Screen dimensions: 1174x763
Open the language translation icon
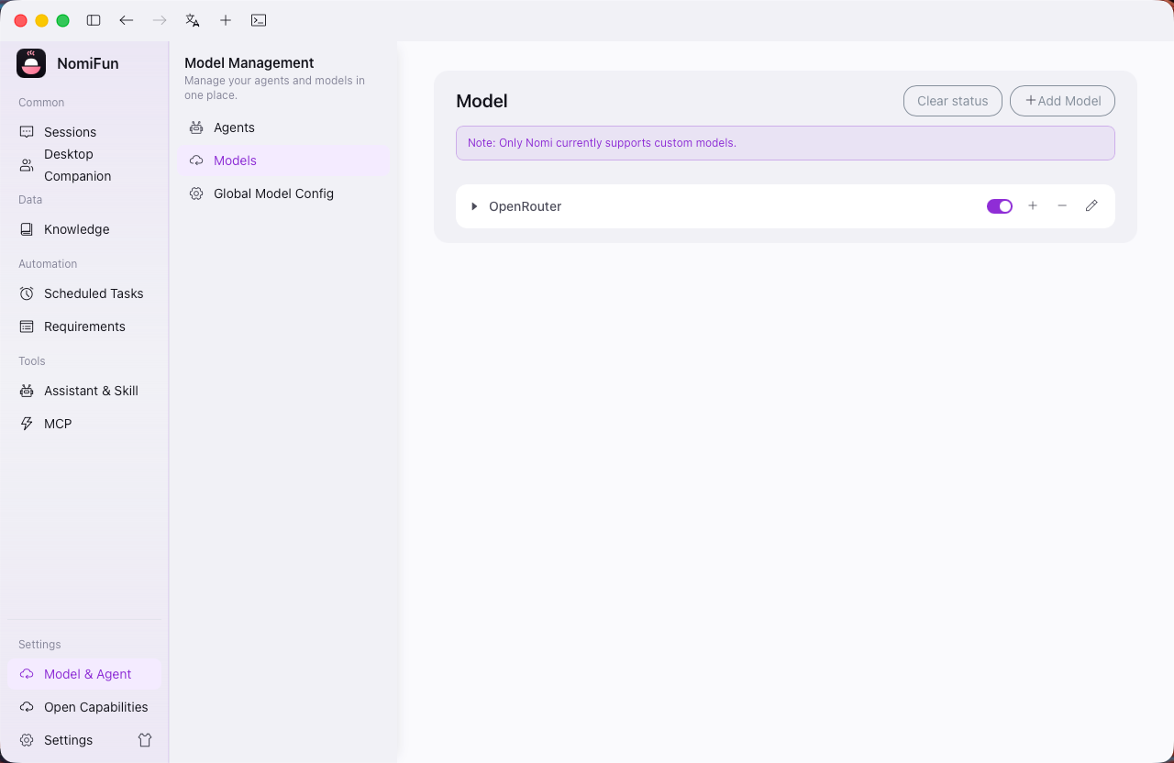click(x=193, y=20)
